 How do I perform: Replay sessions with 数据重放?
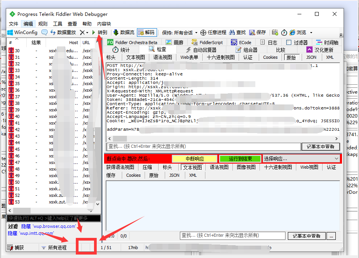[63, 32]
